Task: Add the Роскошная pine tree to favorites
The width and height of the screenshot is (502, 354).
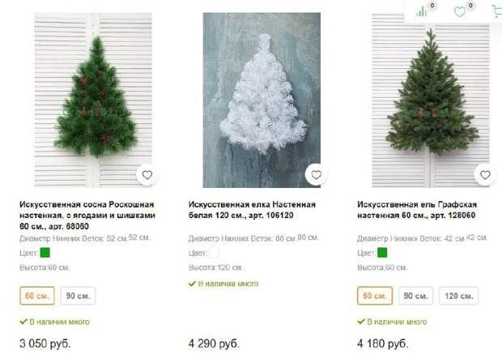Action: click(x=147, y=175)
